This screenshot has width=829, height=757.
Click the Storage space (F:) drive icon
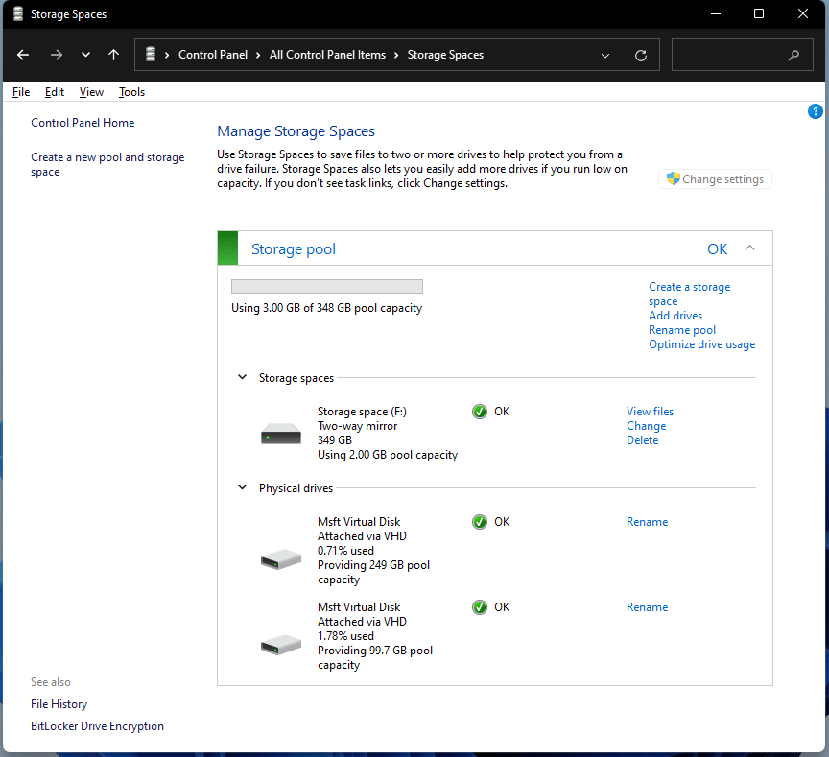click(x=280, y=433)
